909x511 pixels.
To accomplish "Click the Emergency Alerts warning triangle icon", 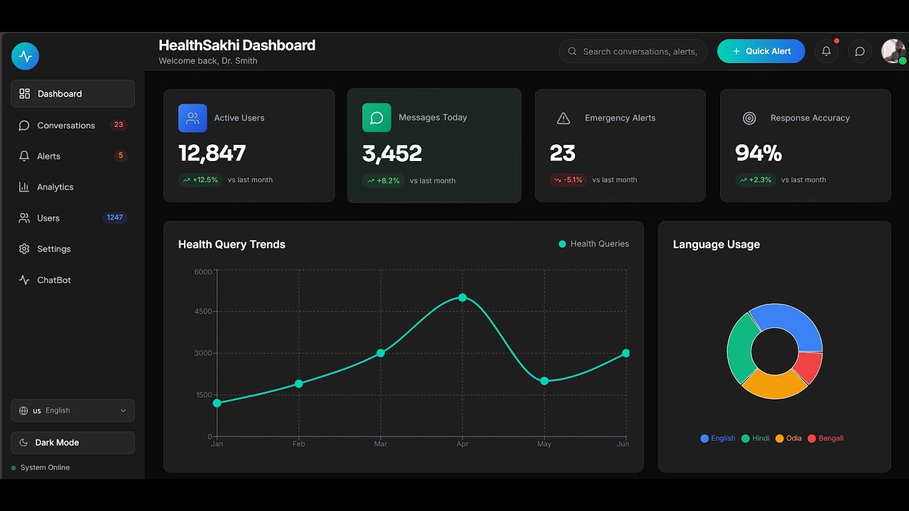I will (x=563, y=119).
